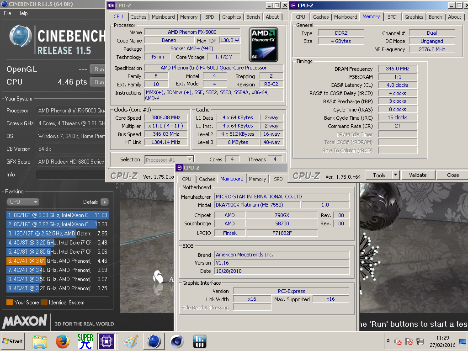Viewport: 468px width, 351px height.
Task: Click the Show Desktop icon beside the clock
Action: [463, 341]
